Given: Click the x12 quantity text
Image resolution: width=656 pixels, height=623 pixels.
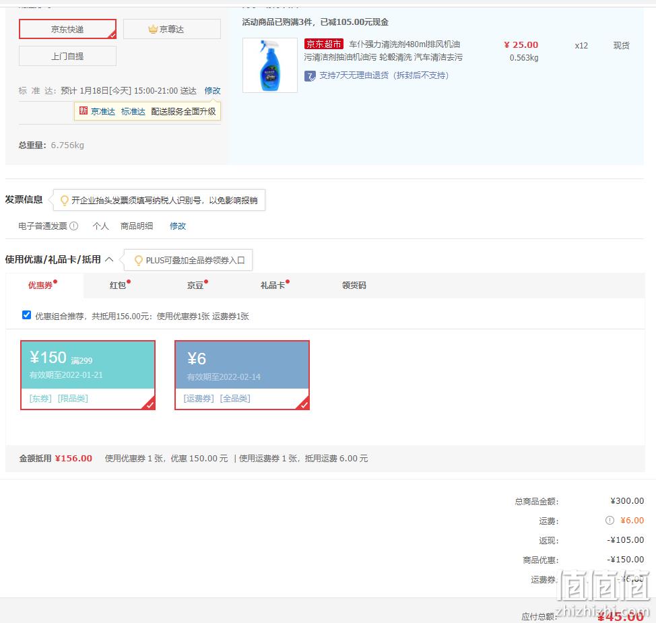Looking at the screenshot, I should pyautogui.click(x=581, y=46).
